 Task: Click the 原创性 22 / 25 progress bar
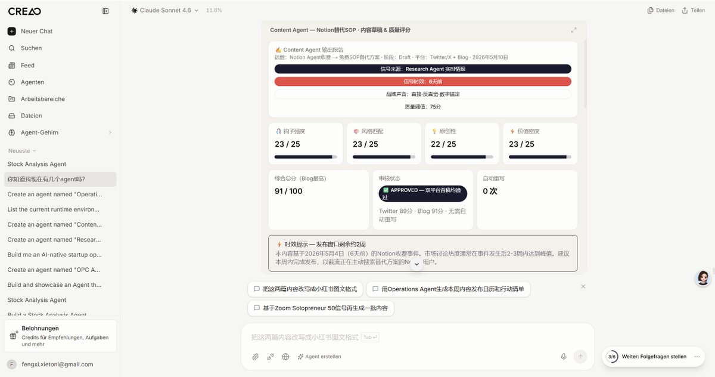point(462,157)
